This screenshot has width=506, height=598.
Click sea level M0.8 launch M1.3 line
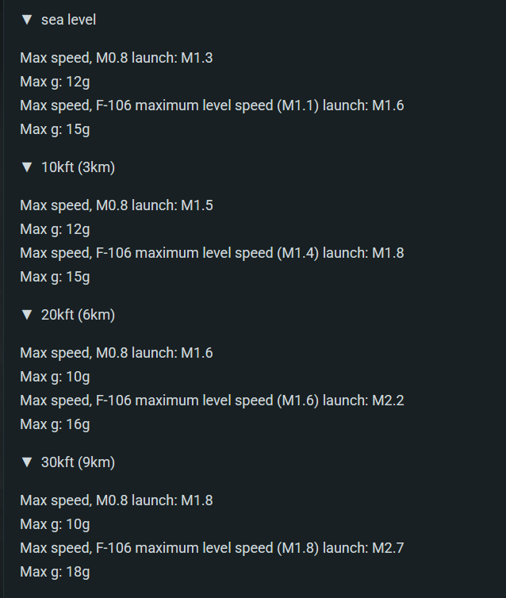[117, 58]
